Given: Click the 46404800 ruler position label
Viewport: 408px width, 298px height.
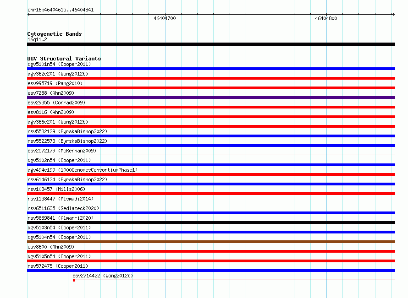Looking at the screenshot, I should (x=326, y=18).
